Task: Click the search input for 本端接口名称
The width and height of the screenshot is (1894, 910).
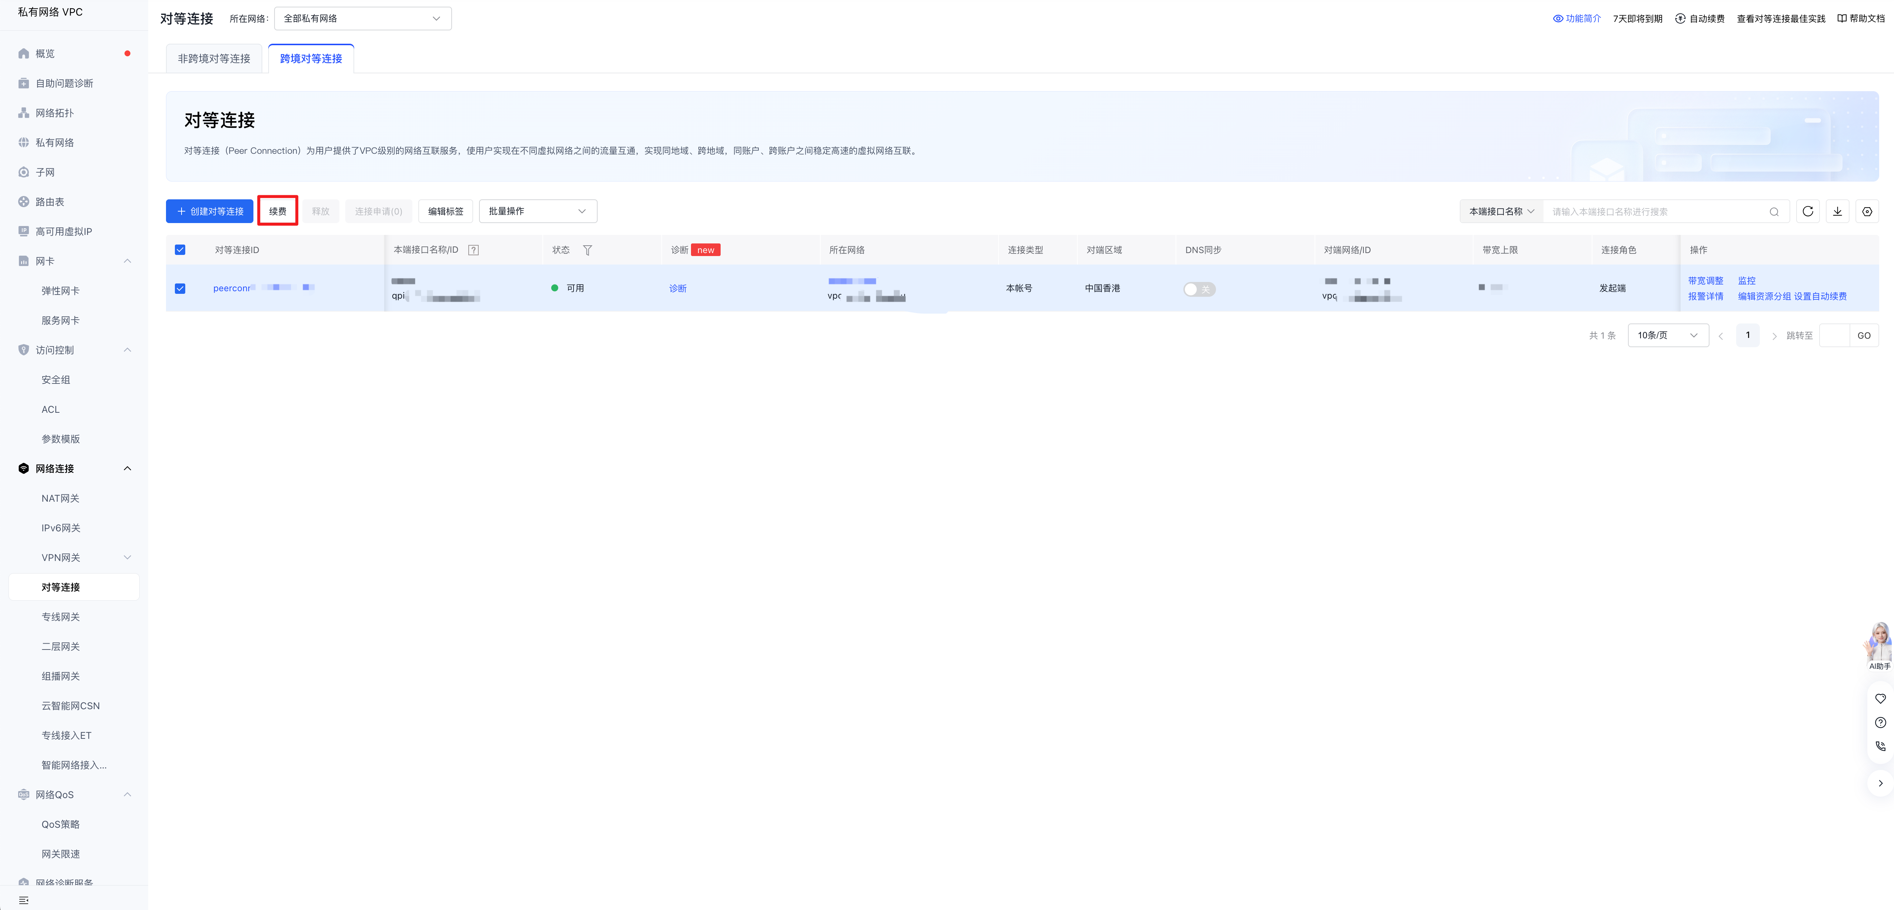Action: click(x=1657, y=212)
